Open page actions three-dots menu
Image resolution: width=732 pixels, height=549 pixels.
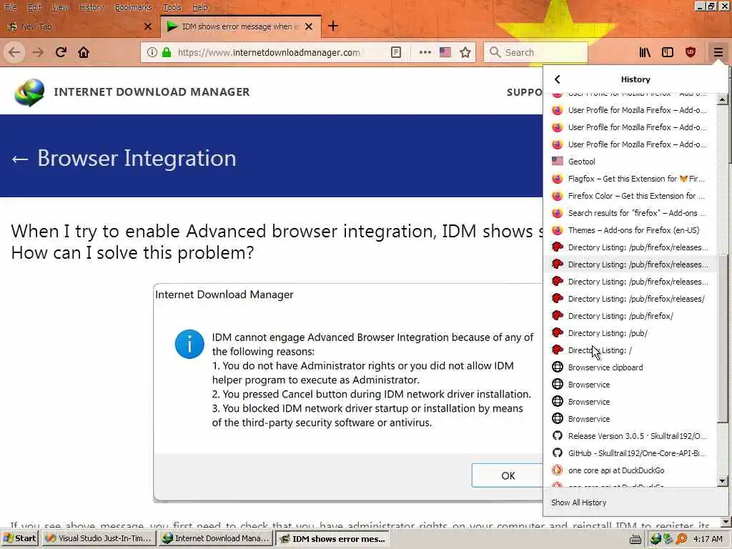pos(425,52)
